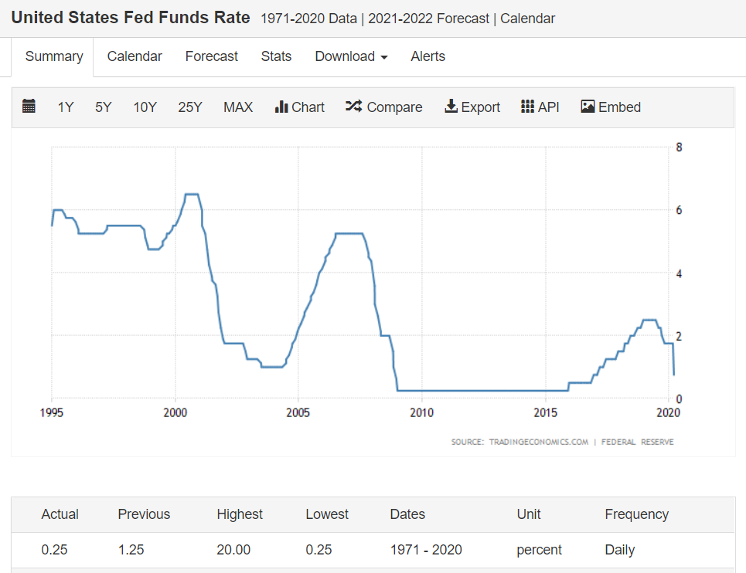This screenshot has width=746, height=573.
Task: Click the bar chart type icon
Action: coord(281,107)
